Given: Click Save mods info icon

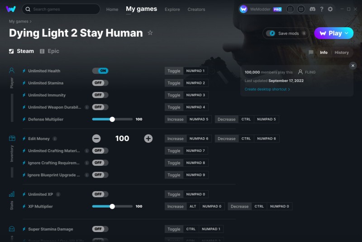Looking at the screenshot, I should coord(304,33).
